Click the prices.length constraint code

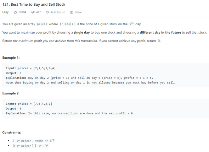33,141
